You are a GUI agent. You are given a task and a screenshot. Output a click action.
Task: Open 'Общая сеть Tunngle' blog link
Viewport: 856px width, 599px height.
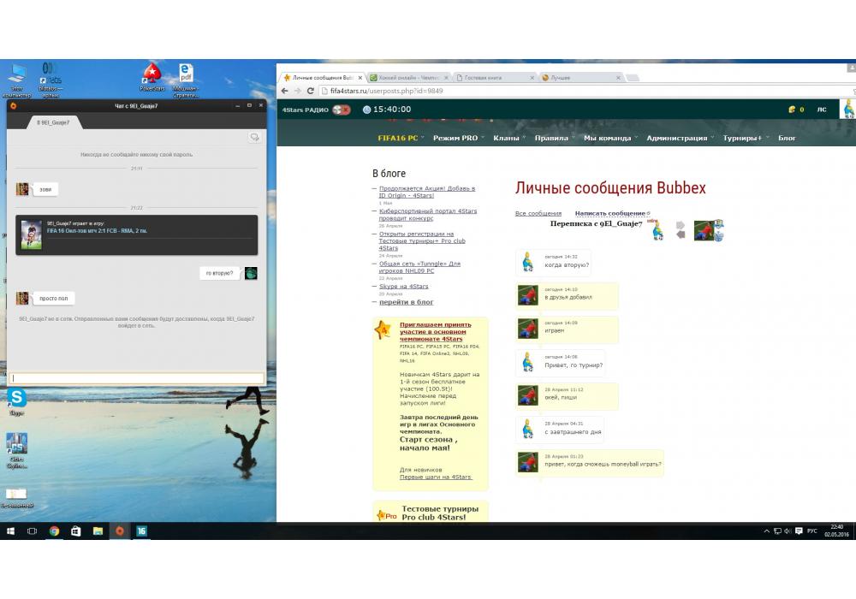tap(419, 267)
